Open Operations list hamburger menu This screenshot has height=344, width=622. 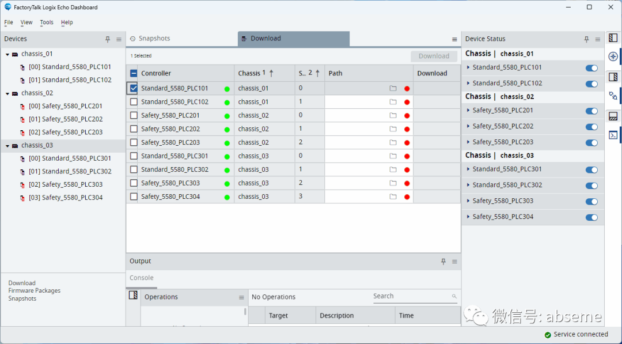(x=241, y=297)
